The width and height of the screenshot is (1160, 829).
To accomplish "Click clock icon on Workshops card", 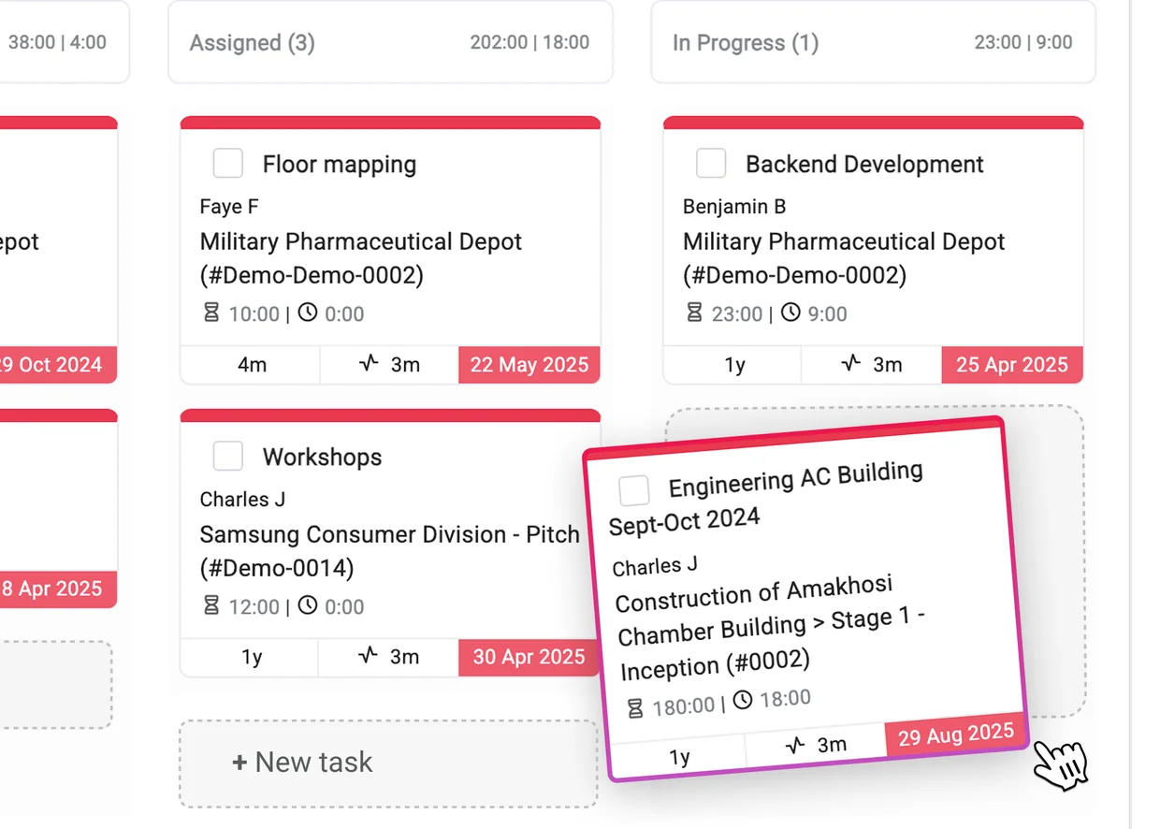I will (x=308, y=605).
